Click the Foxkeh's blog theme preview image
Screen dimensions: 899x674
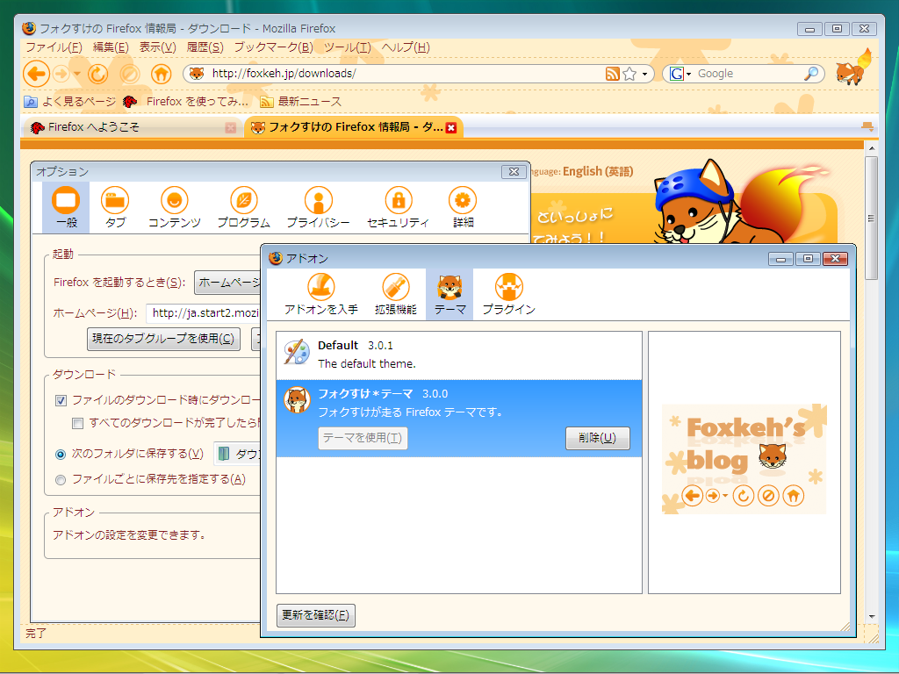pyautogui.click(x=744, y=458)
